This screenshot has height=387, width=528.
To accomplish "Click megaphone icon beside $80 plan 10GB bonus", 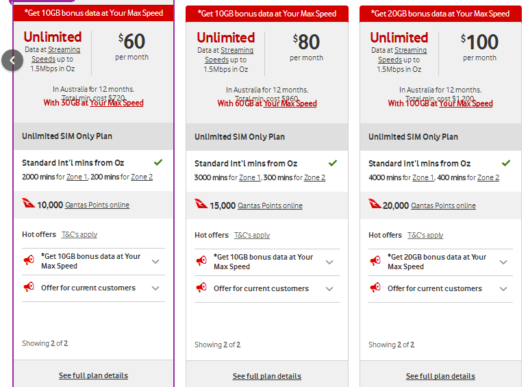I will tap(201, 261).
